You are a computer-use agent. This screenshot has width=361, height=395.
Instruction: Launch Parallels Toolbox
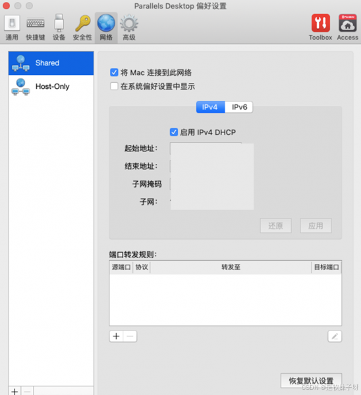320,27
